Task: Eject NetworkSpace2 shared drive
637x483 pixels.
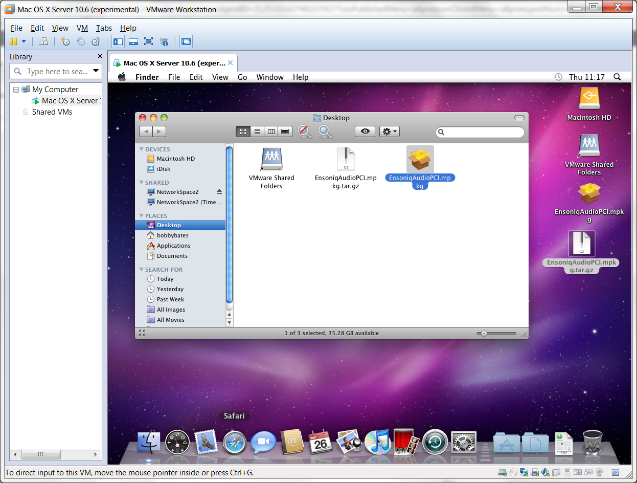Action: tap(219, 192)
